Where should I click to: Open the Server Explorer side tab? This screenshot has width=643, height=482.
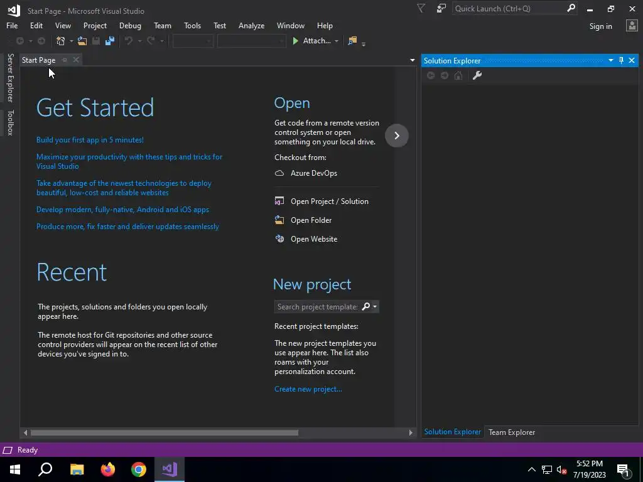point(10,77)
